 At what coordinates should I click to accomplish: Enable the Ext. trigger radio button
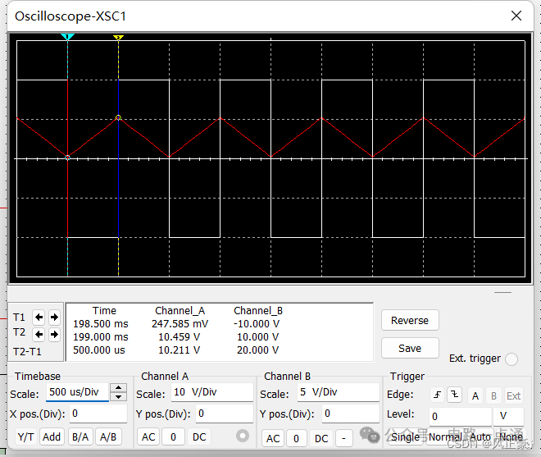[511, 359]
